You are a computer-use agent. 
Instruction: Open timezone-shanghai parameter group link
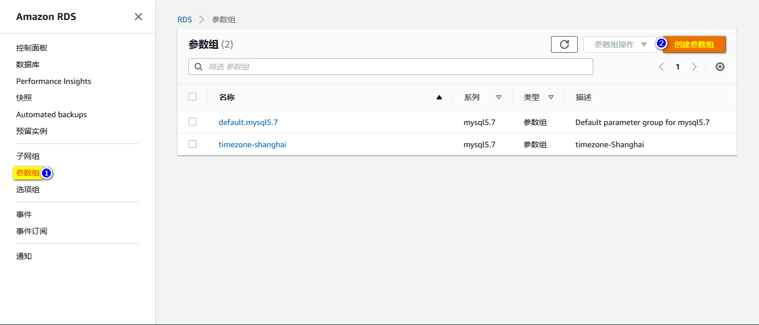coord(252,144)
